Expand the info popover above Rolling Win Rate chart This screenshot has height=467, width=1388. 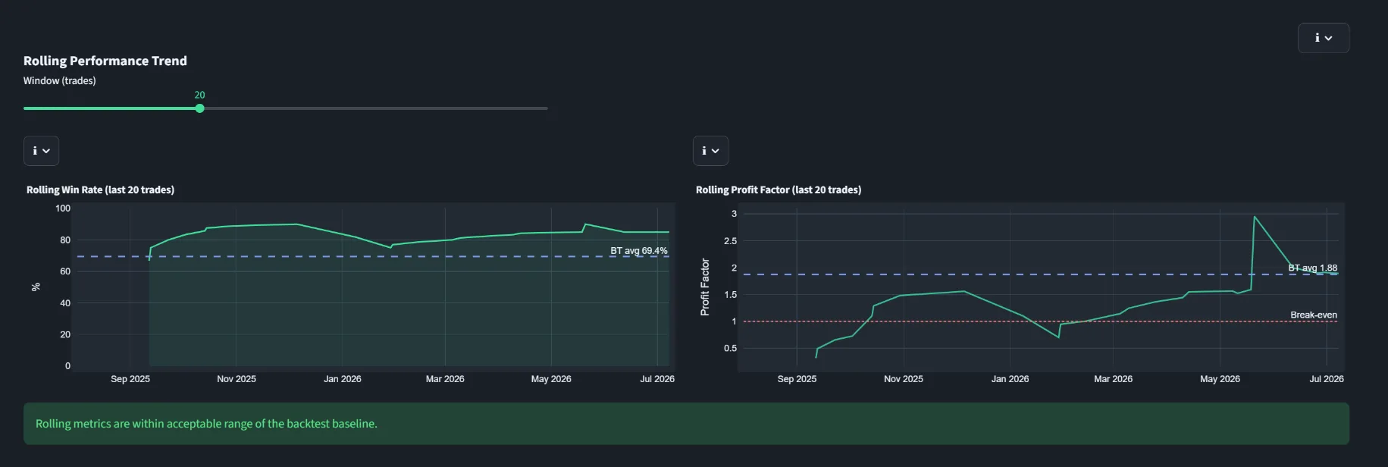tap(41, 151)
